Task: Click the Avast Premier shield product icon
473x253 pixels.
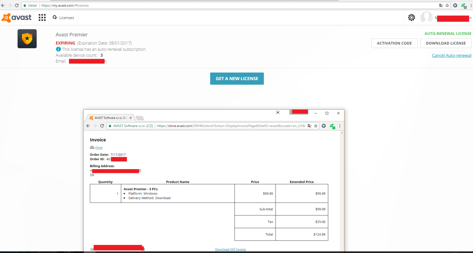Action: point(27,39)
